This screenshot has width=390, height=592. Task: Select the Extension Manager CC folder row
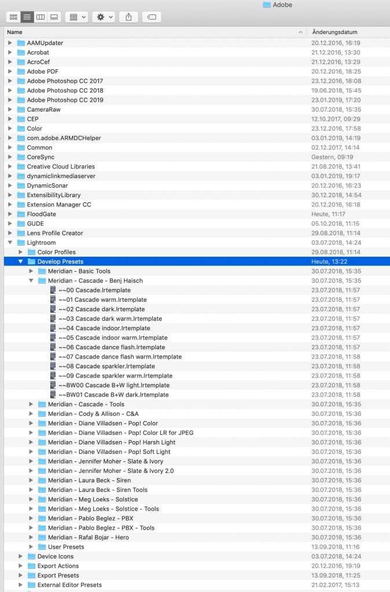197,205
